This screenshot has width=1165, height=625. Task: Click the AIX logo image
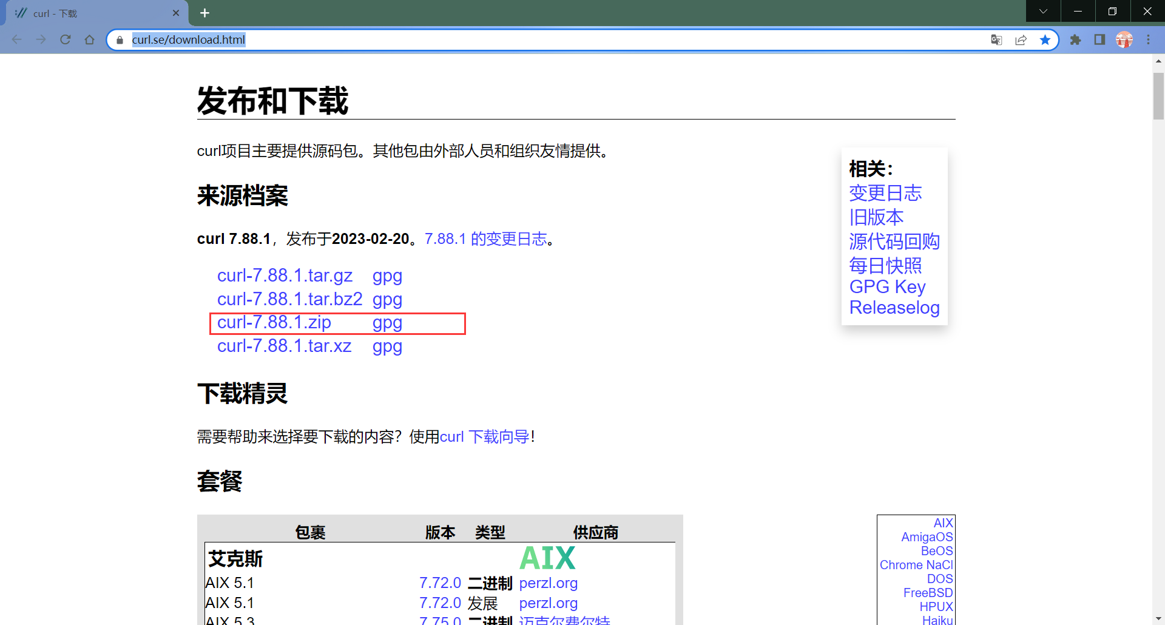click(547, 558)
